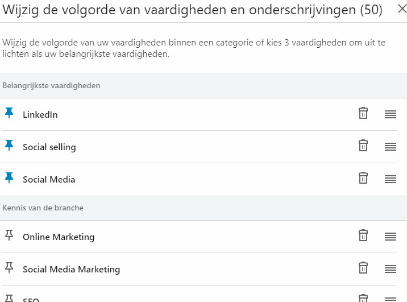Unpin LinkedIn from top skills

(x=9, y=113)
